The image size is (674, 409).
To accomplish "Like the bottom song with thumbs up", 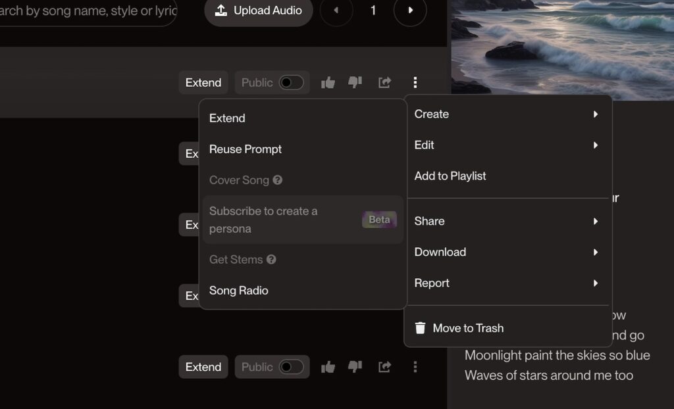I will [x=328, y=367].
